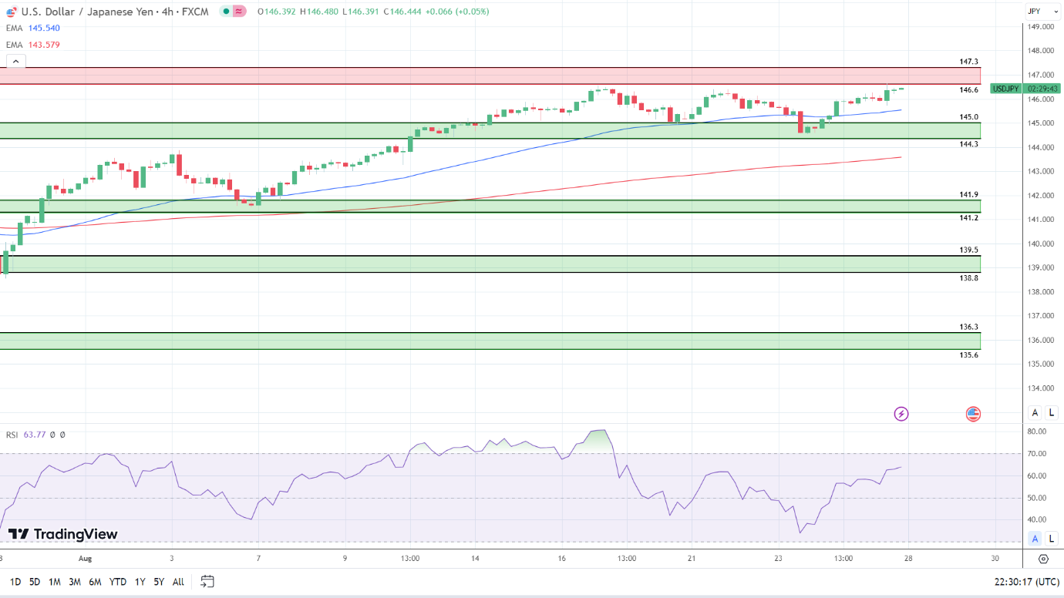
Task: Select the 3M time range
Action: (75, 582)
